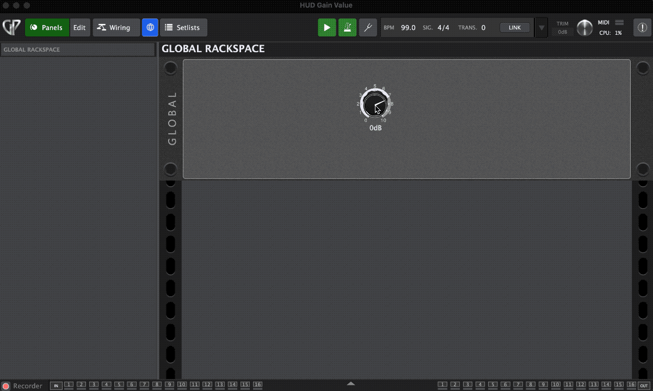This screenshot has height=391, width=653.
Task: Select GLOBAL RACKSPACE in the sidebar list
Action: pos(77,49)
